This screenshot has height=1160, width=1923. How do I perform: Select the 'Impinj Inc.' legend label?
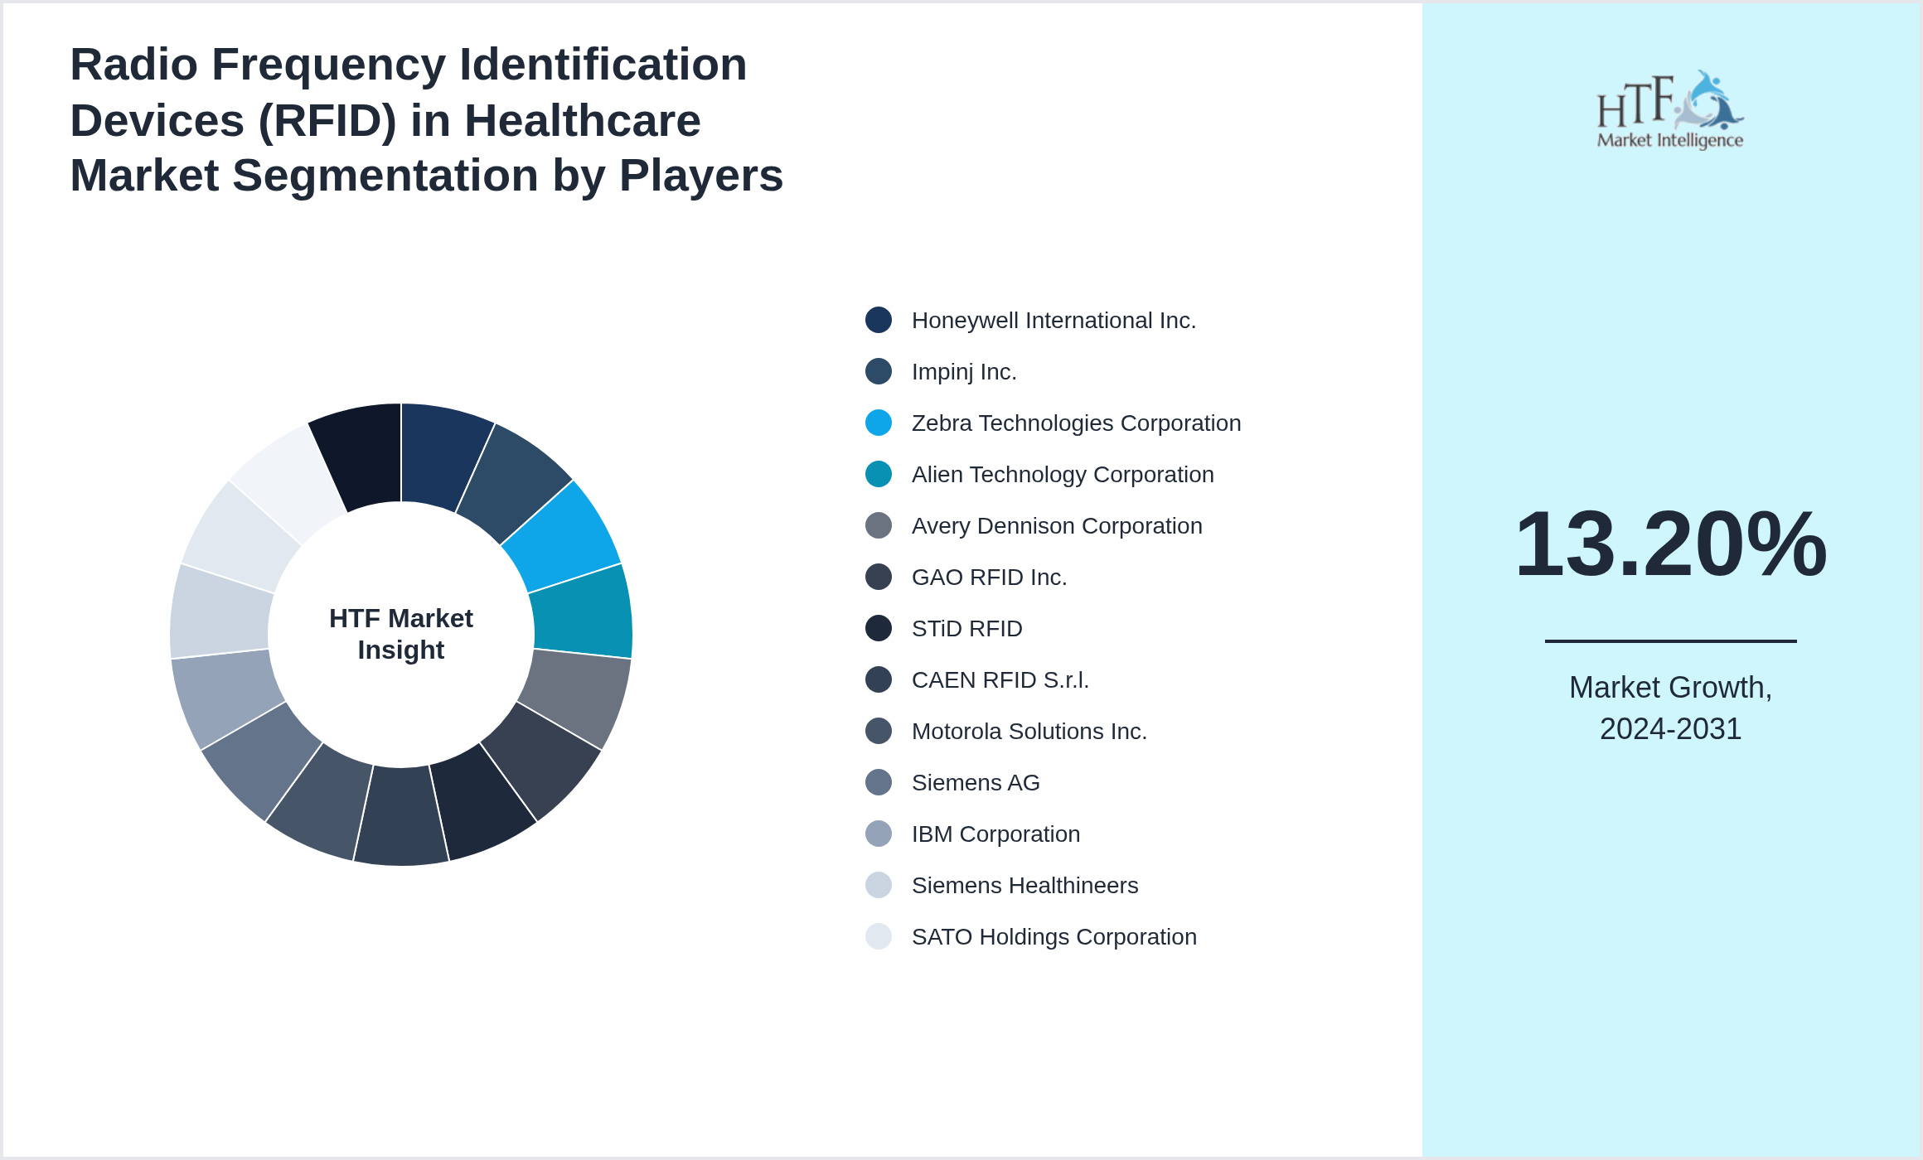point(964,372)
